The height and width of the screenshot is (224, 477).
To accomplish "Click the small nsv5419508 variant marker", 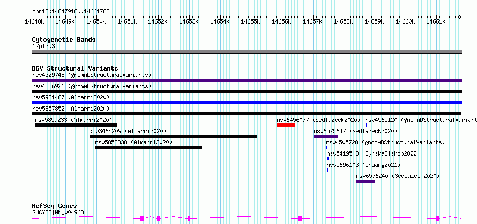I will pyautogui.click(x=328, y=159).
